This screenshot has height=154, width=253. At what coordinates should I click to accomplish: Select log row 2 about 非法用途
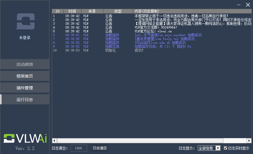click(x=152, y=20)
